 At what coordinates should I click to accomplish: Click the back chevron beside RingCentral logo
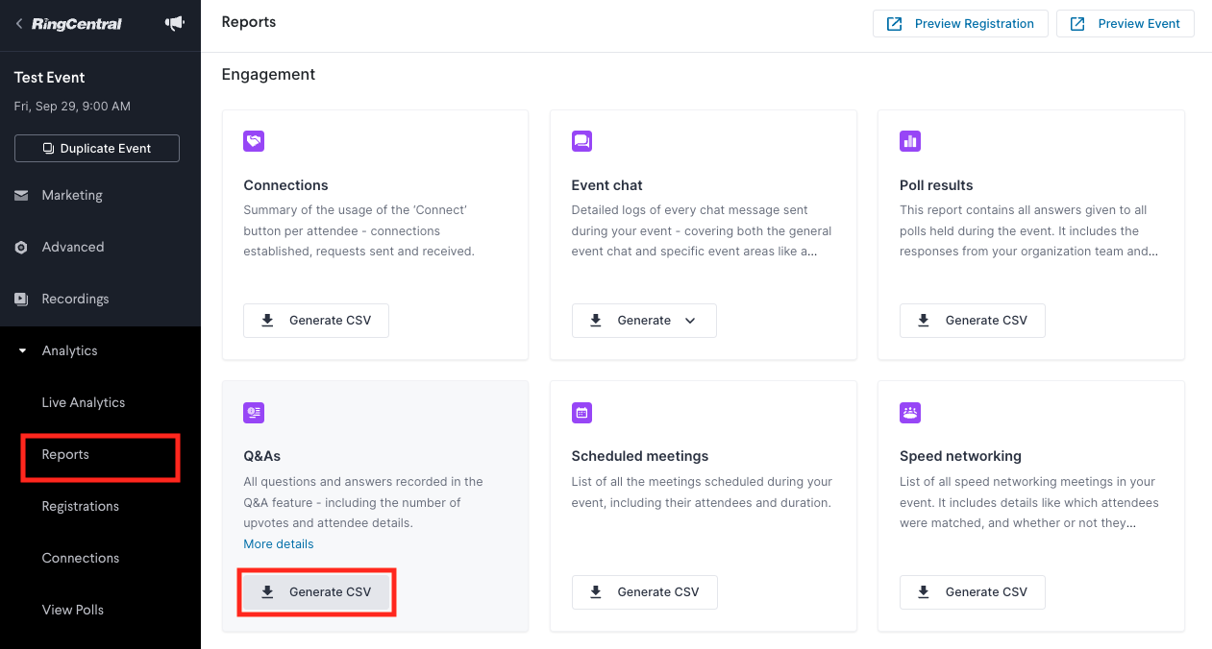tap(19, 23)
